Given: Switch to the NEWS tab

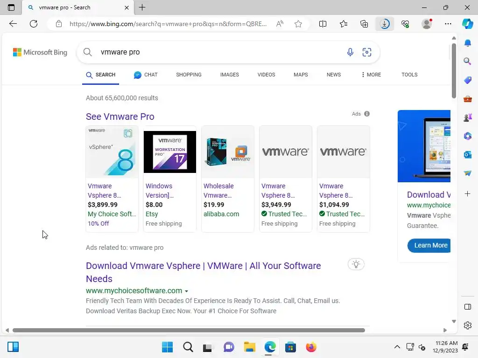Looking at the screenshot, I should point(333,75).
